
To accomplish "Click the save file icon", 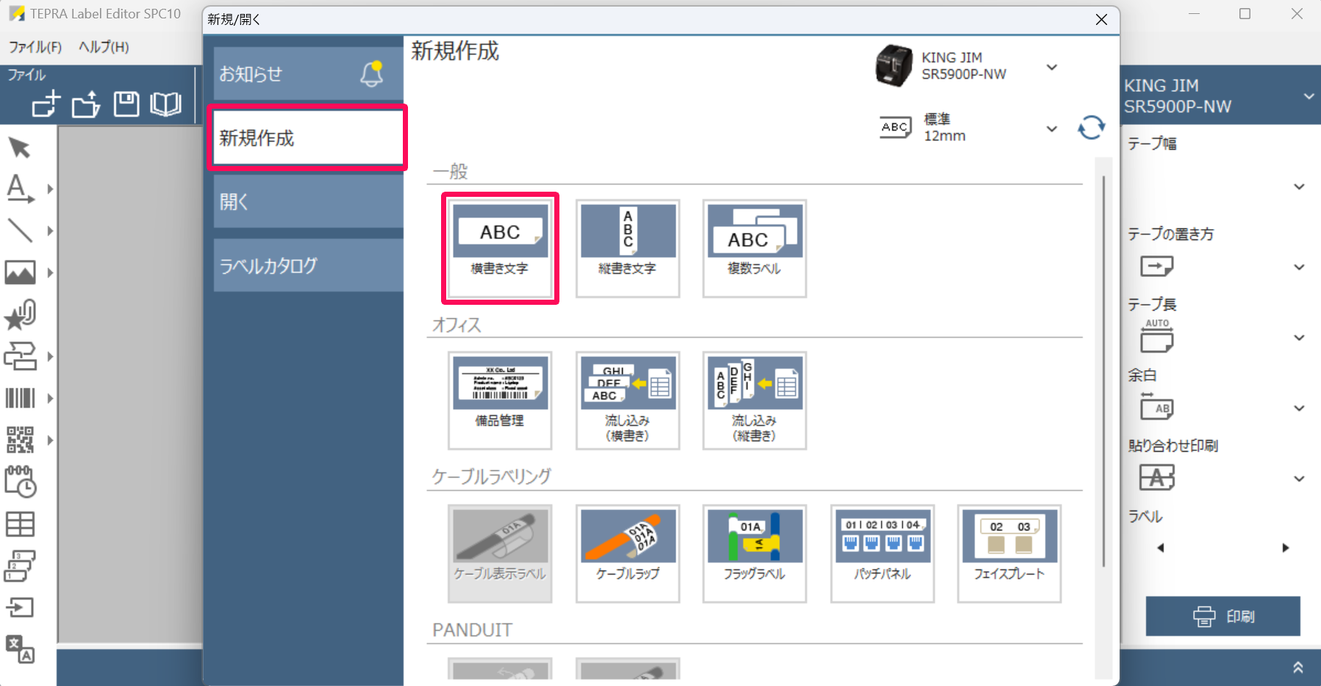I will coord(126,104).
